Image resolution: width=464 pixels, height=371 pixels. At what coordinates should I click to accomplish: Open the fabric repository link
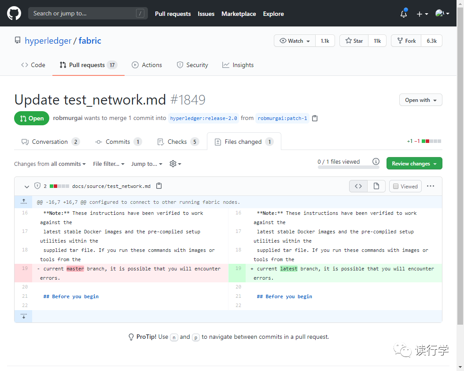[90, 41]
